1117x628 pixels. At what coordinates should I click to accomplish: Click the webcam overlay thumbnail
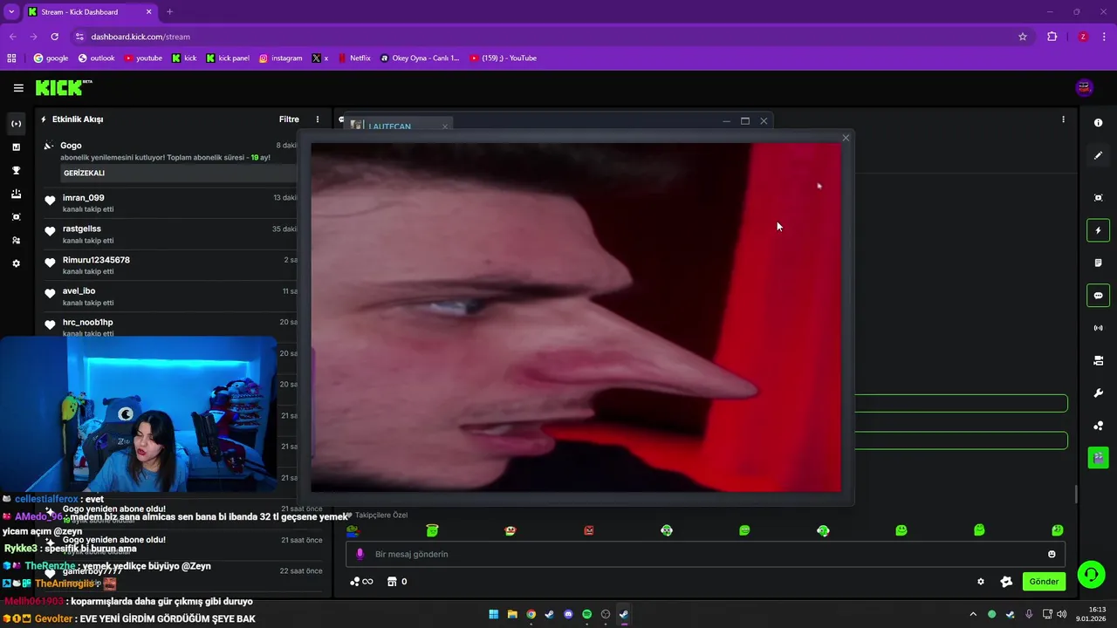tap(138, 414)
